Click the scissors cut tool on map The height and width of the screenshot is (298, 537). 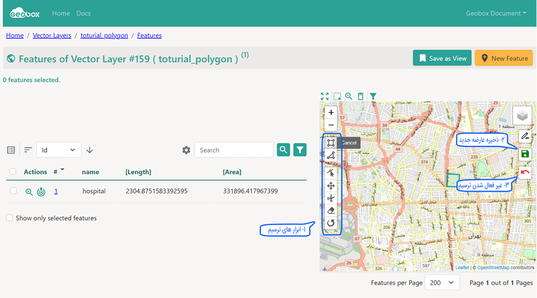click(x=331, y=198)
